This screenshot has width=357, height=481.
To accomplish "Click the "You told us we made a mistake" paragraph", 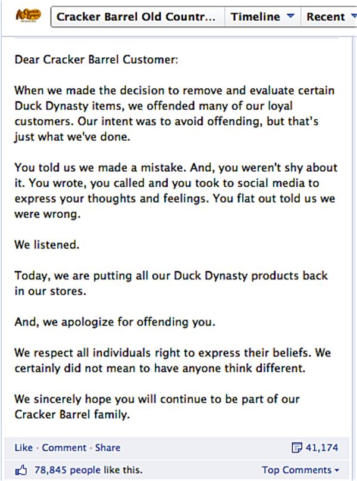I will point(176,190).
